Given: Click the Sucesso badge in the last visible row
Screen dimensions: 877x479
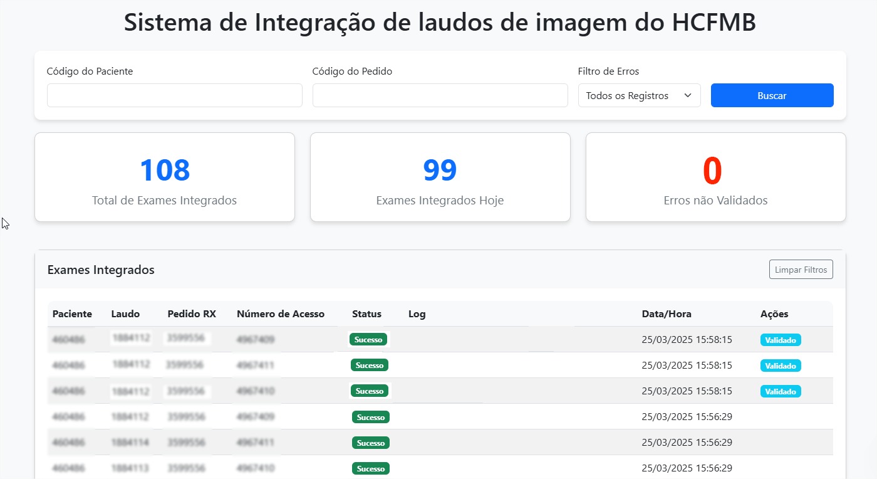Looking at the screenshot, I should coord(370,468).
